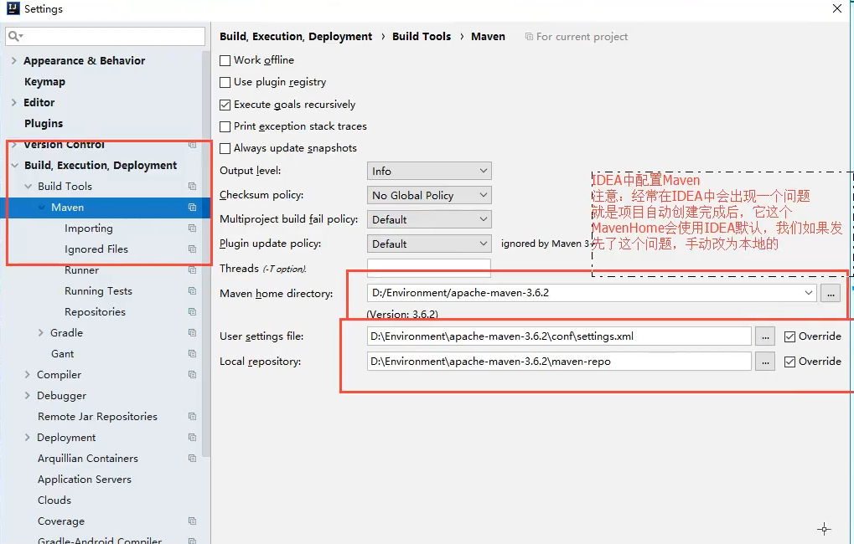Enable the Work offline checkbox
The image size is (854, 544).
click(x=225, y=60)
